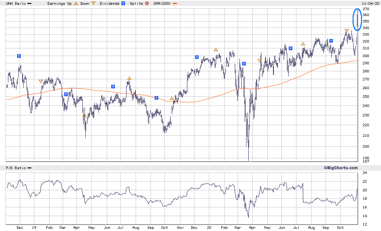This screenshot has width=381, height=231.
Task: Click the P/E Ratio legend line swatch
Action: (30, 168)
